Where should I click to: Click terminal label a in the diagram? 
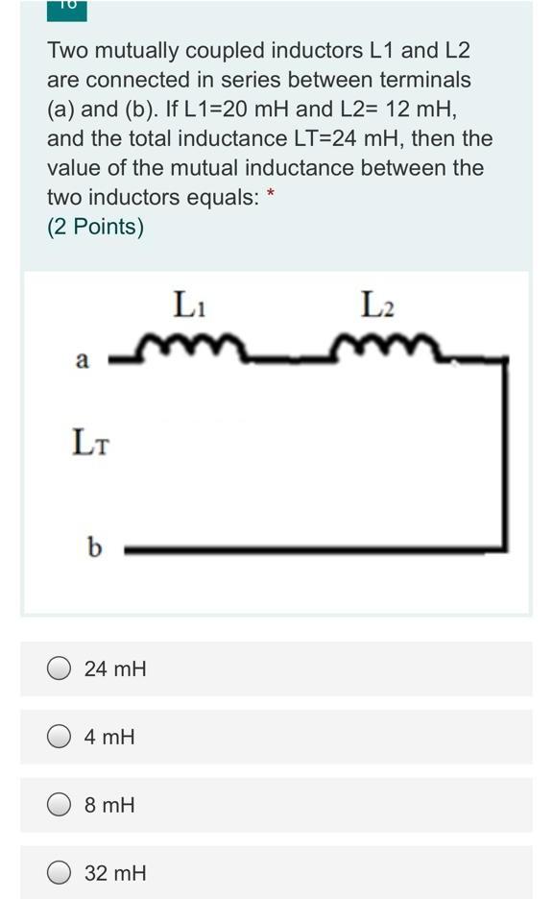[x=82, y=360]
